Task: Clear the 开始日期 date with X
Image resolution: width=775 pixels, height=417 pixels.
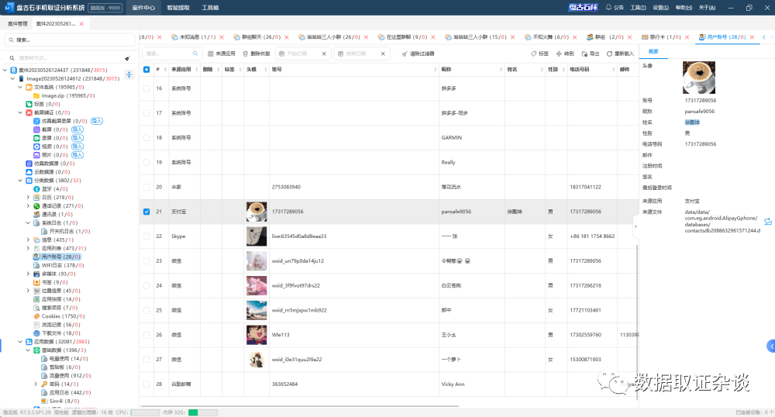Action: (x=324, y=53)
